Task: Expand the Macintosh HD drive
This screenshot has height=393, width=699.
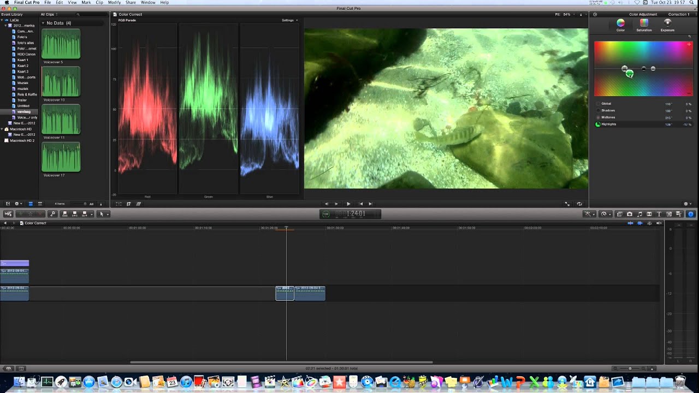Action: point(3,129)
